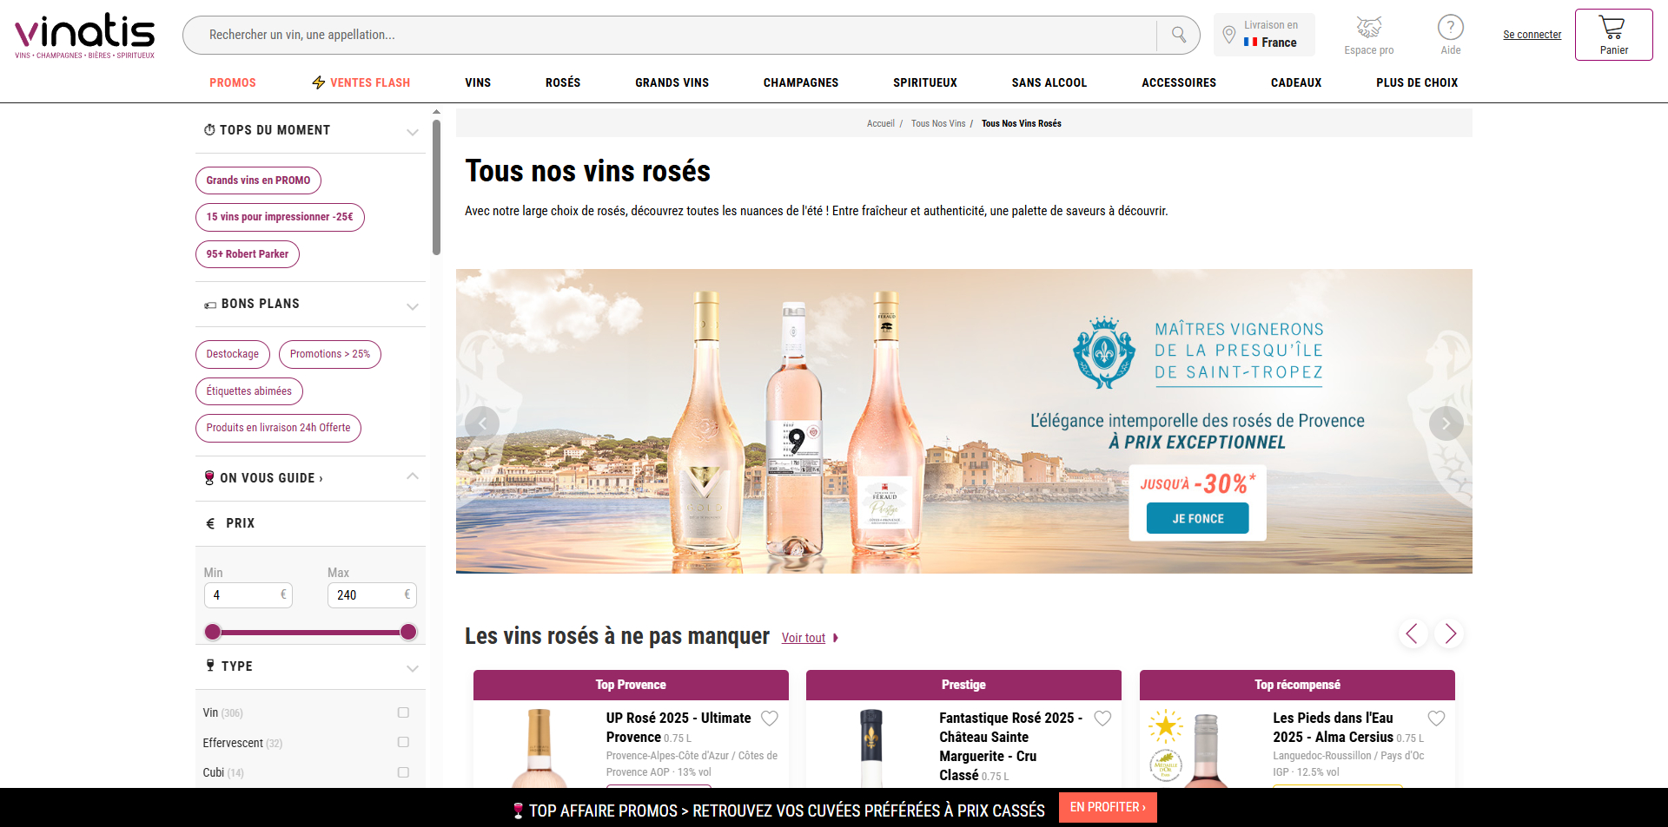Image resolution: width=1668 pixels, height=827 pixels.
Task: Click the Max price input field
Action: [372, 595]
